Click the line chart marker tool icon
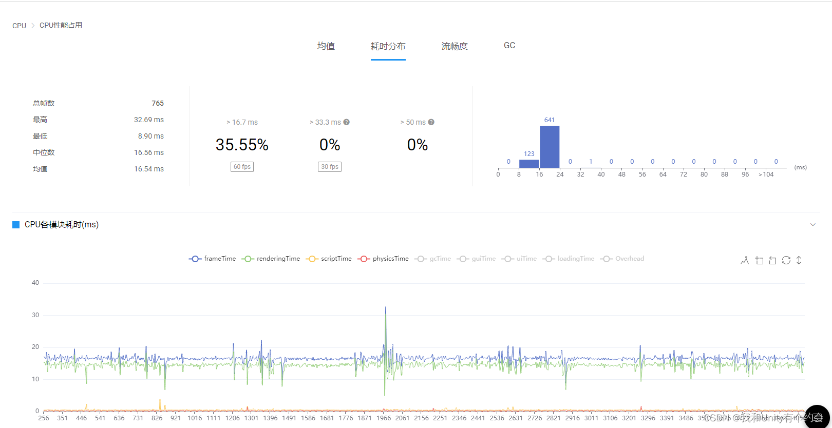 pos(745,261)
